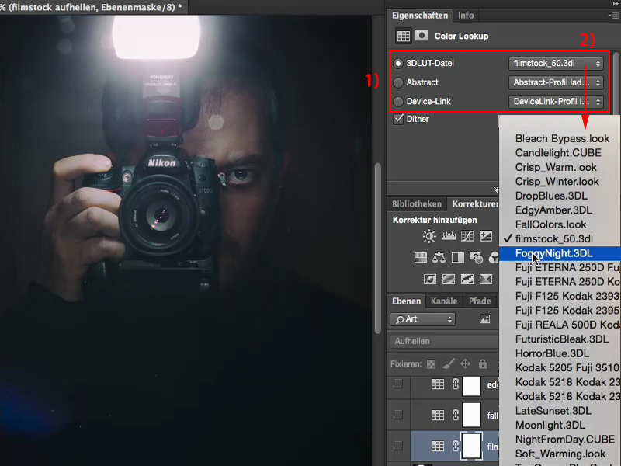Lock layer position (move arrows icon)
This screenshot has width=621, height=466.
[x=465, y=363]
